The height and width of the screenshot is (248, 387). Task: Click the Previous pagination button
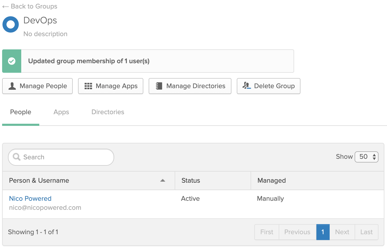pos(297,232)
